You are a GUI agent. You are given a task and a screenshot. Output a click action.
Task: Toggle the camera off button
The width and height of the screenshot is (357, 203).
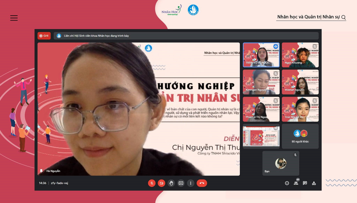coord(161,183)
